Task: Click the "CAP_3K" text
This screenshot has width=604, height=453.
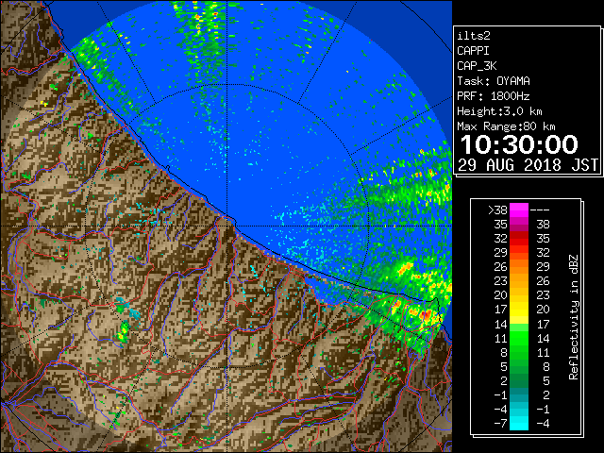Action: click(477, 66)
